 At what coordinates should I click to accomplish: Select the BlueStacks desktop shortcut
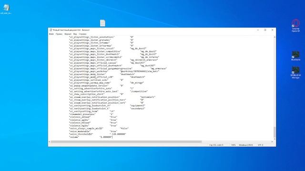[295, 56]
